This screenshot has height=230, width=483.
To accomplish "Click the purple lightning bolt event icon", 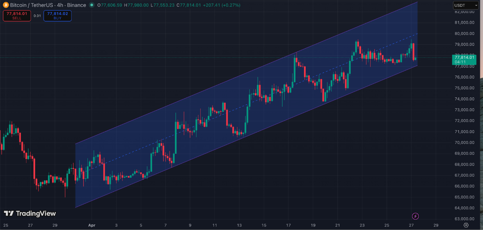I will 415,216.
